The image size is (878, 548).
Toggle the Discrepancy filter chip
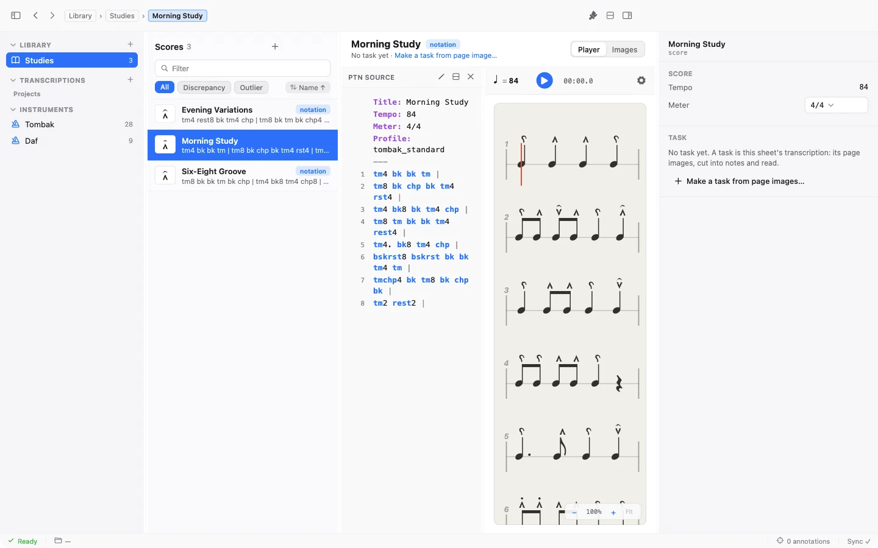204,88
